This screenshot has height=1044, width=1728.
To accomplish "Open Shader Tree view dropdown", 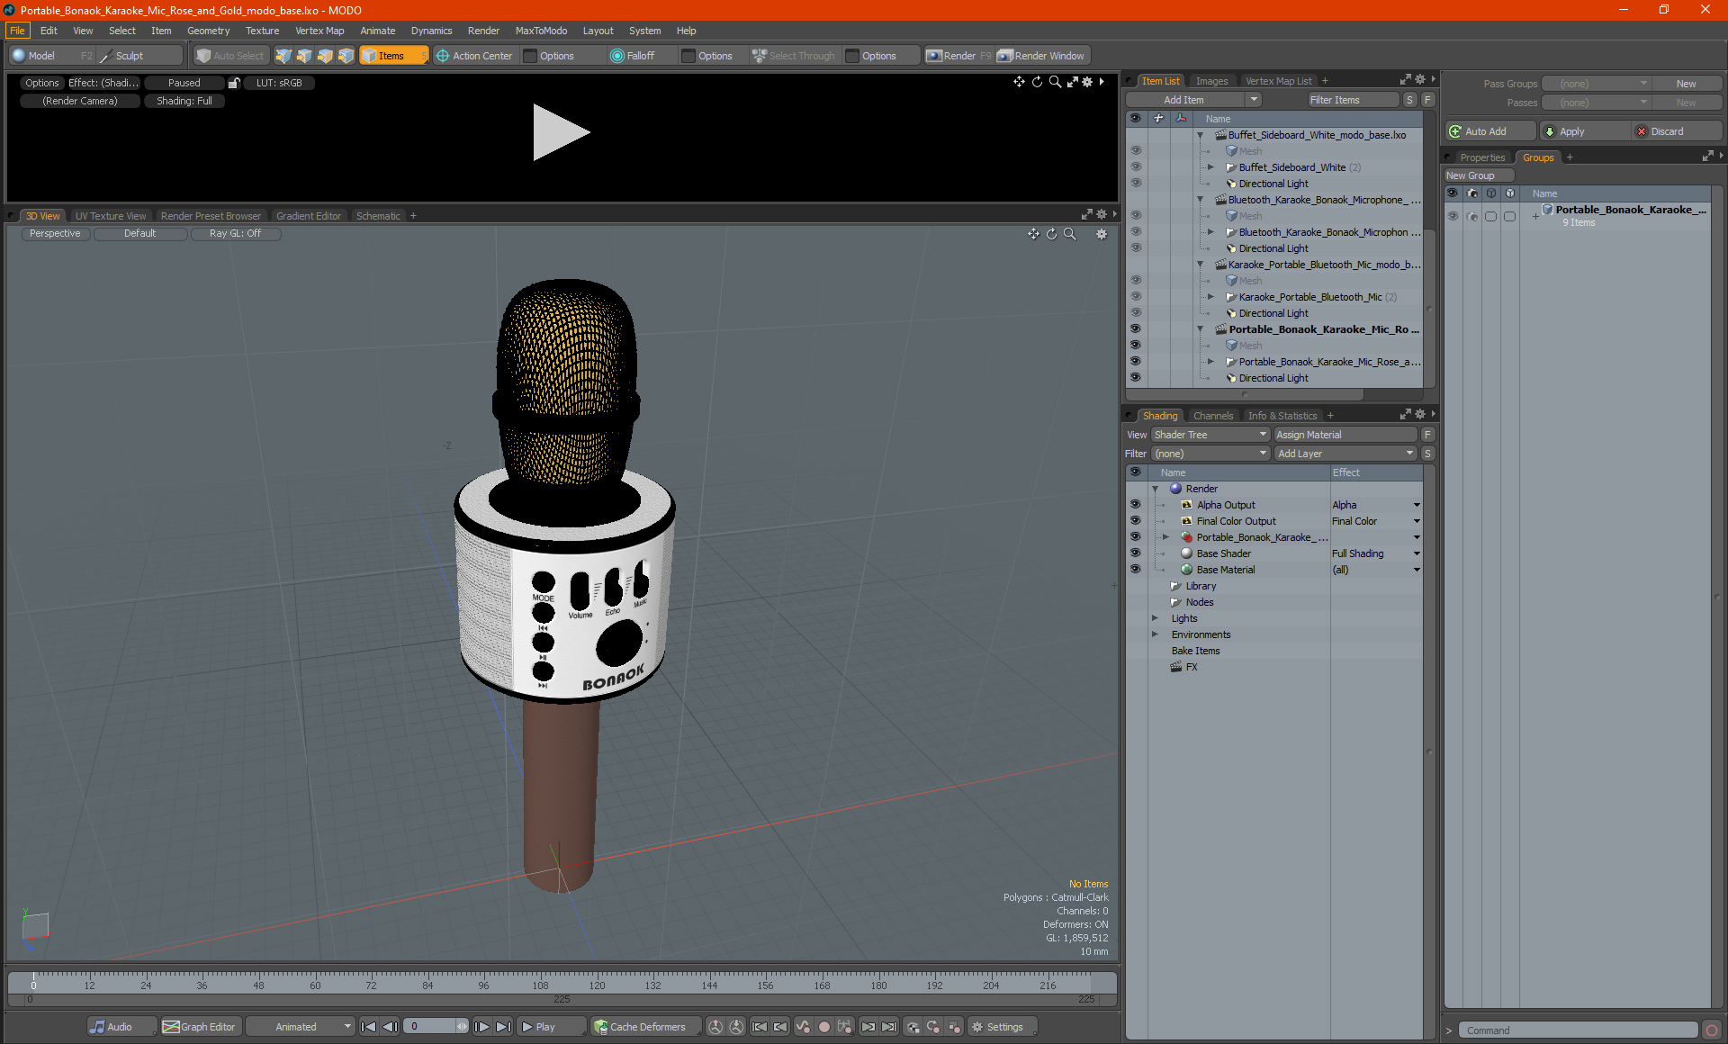I will (x=1210, y=435).
